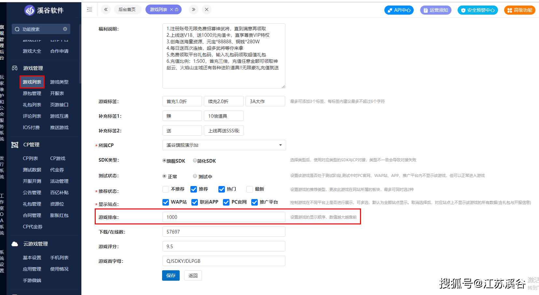
Task: Close the 游戏列表 tab with its X
Action: coord(172,10)
